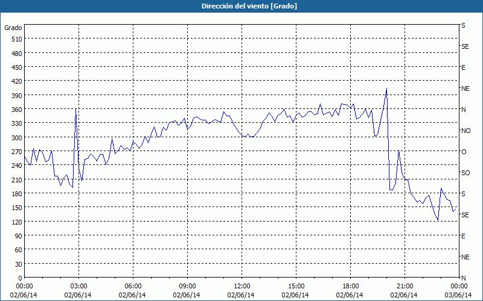Click the 270 tick label on the left axis
The height and width of the screenshot is (301, 483).
pos(18,152)
